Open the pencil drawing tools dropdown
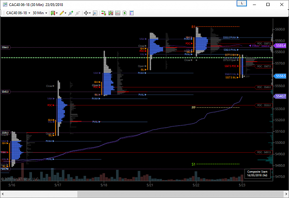Image resolution: width=289 pixels, height=198 pixels. tap(63, 13)
